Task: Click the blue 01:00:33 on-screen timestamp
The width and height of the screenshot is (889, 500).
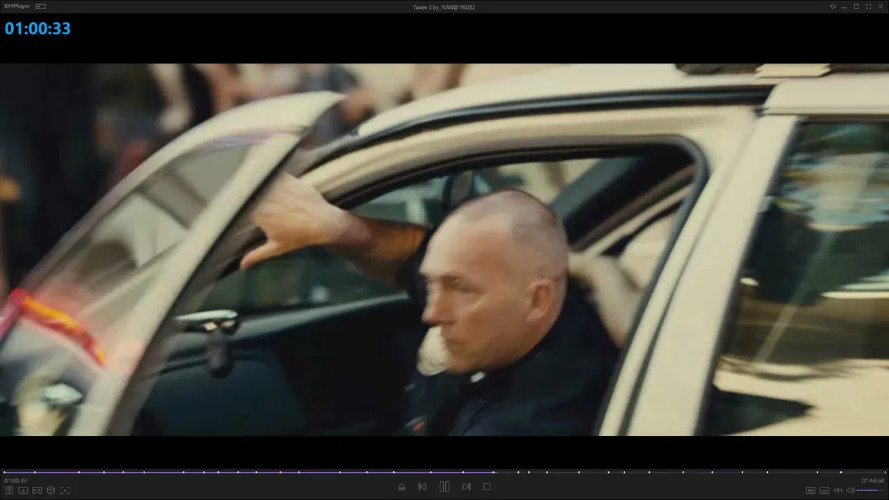Action: click(38, 28)
